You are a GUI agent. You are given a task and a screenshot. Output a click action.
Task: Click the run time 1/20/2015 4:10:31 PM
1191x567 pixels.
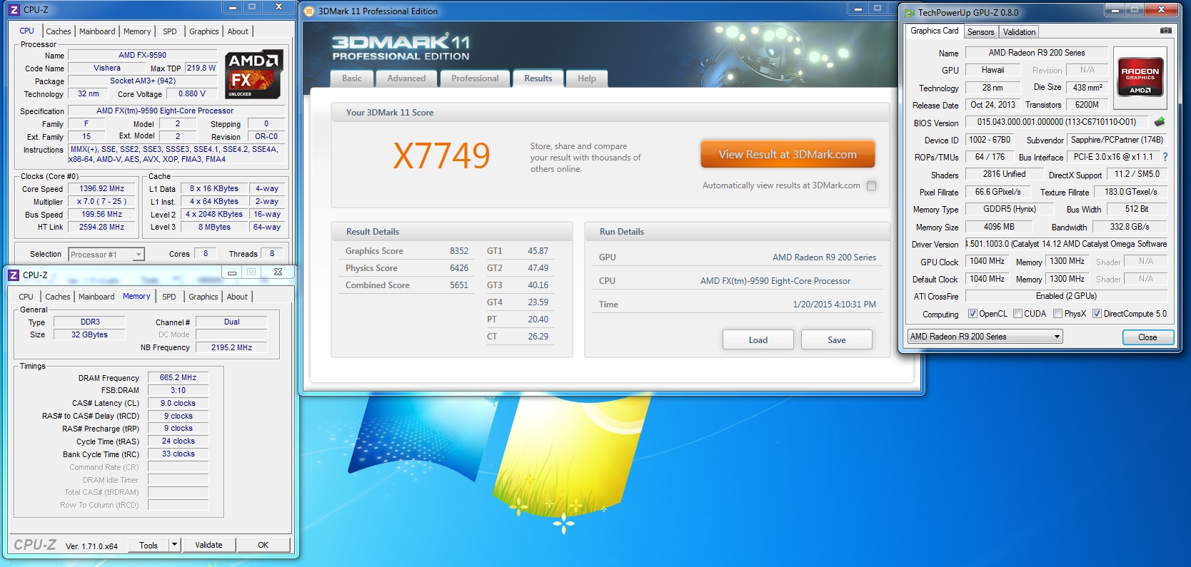click(x=834, y=305)
